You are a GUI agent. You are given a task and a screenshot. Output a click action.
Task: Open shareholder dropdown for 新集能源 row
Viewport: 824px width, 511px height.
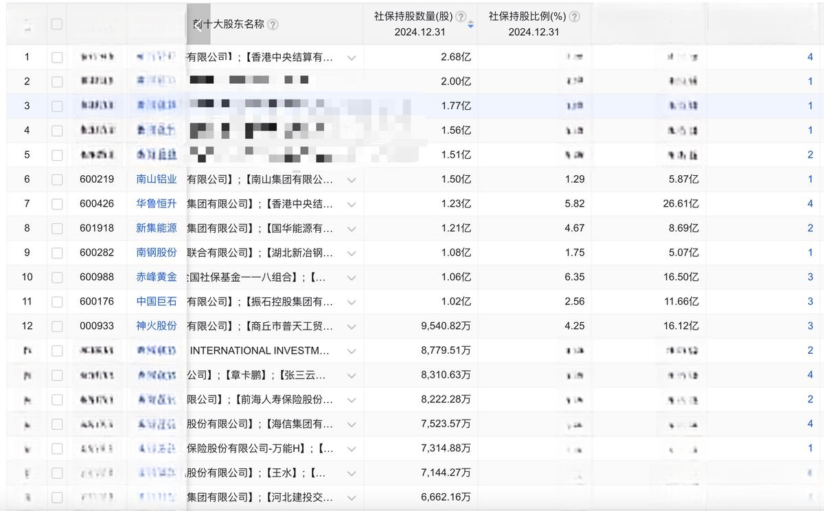tap(352, 229)
